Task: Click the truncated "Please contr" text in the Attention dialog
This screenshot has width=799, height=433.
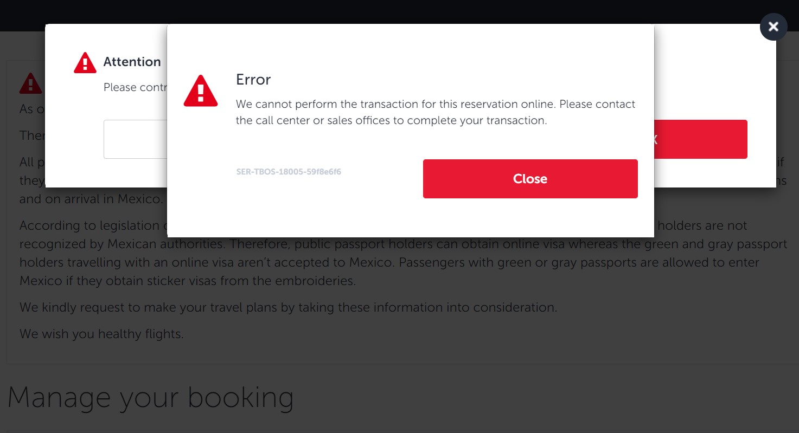Action: point(135,87)
